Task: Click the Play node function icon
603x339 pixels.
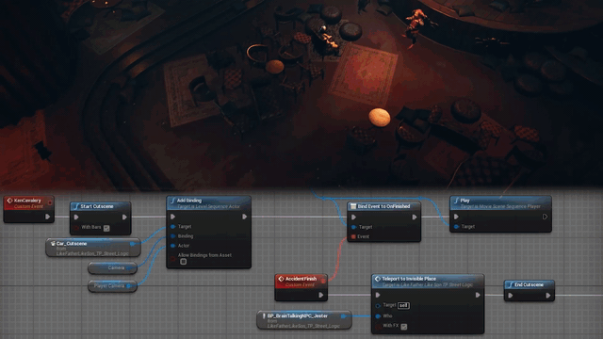Action: coord(456,201)
